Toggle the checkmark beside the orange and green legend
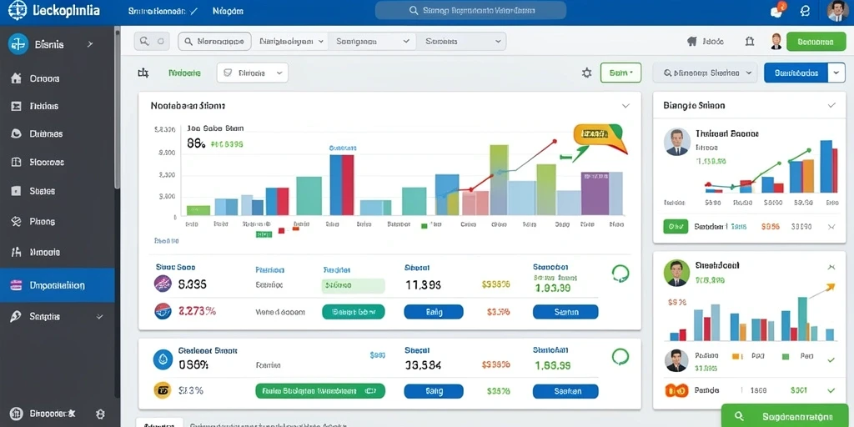 coord(831,359)
